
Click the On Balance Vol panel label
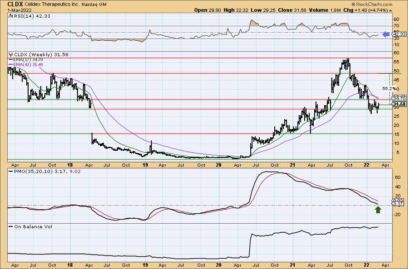(30, 226)
